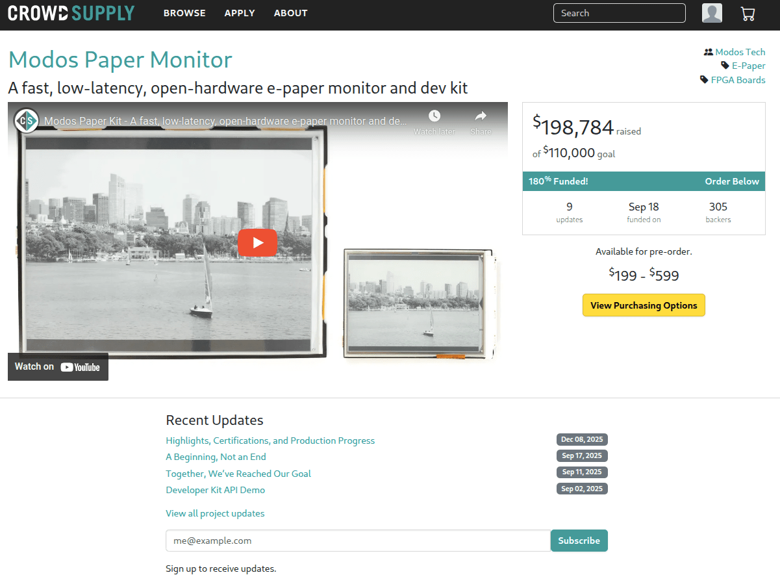Open the About menu item
The image size is (780, 588).
click(x=291, y=13)
